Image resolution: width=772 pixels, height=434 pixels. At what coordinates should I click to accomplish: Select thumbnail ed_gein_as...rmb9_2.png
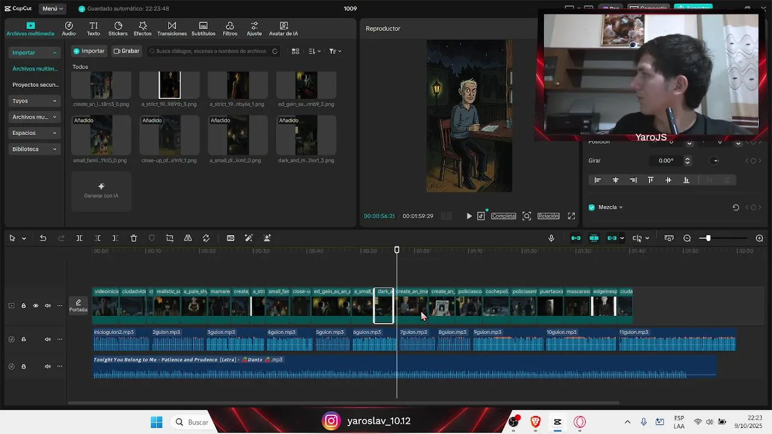coord(306,85)
